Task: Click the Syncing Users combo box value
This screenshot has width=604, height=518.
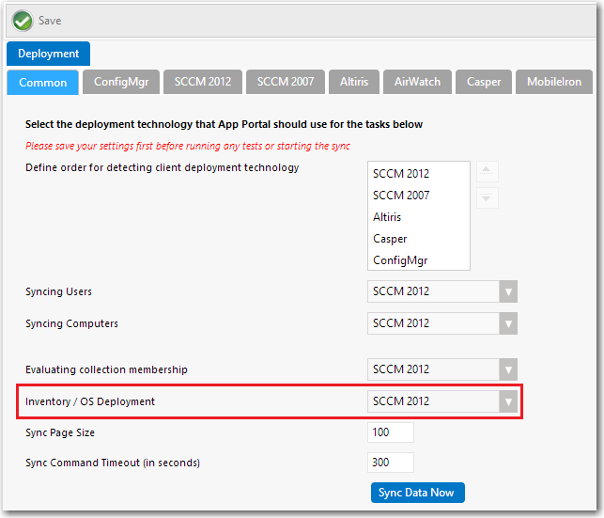Action: coord(433,291)
